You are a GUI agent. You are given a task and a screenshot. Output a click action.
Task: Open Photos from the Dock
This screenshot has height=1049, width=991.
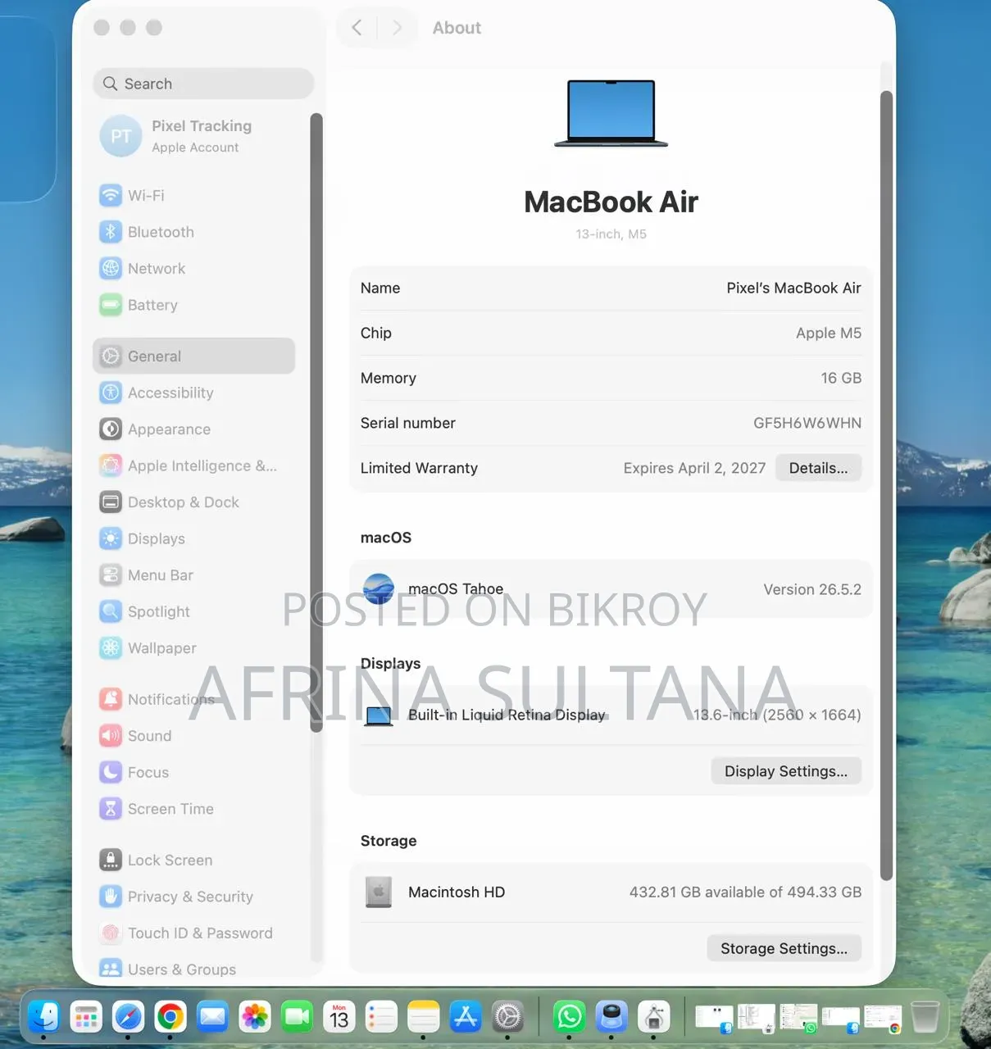[x=255, y=1017]
